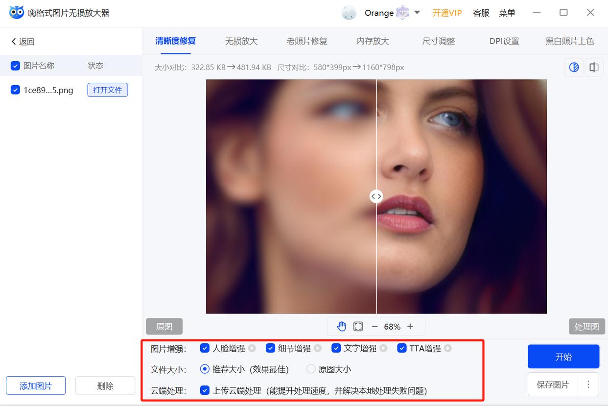
Task: Click the owl app logo icon
Action: tap(16, 13)
